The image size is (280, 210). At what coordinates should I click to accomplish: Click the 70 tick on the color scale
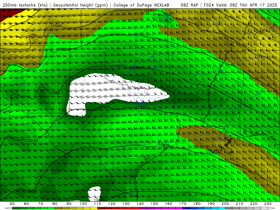click(x=41, y=204)
